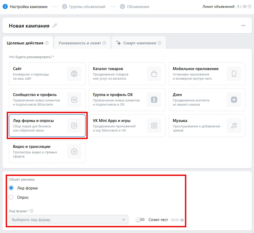Go to step 2 Группы объявлений
Image resolution: width=254 pixels, height=233 pixels.
[x=84, y=7]
